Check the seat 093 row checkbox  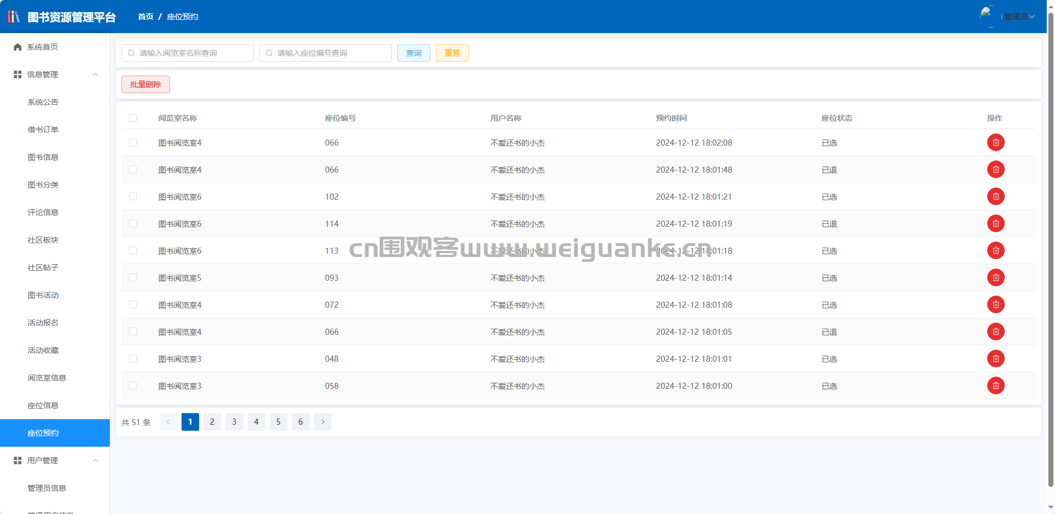coord(133,277)
